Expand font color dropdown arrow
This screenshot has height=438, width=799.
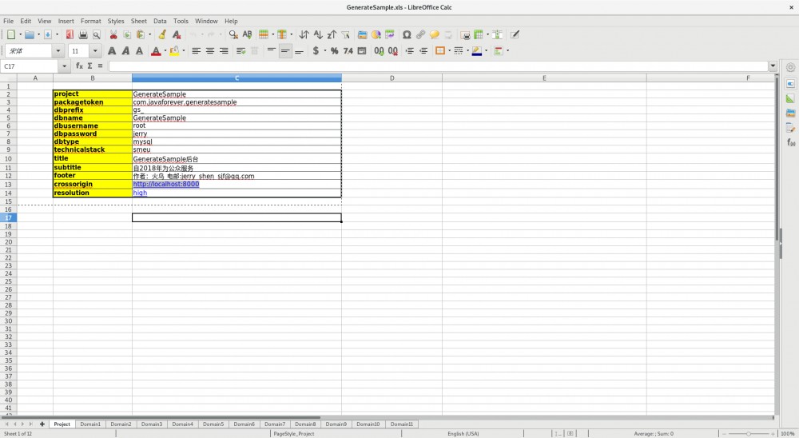tap(165, 50)
